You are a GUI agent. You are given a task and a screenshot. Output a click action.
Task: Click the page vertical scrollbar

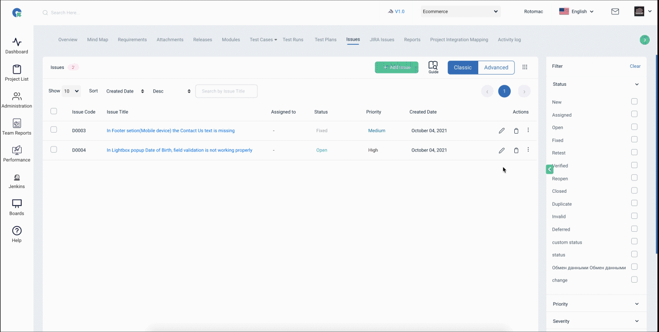[656, 154]
